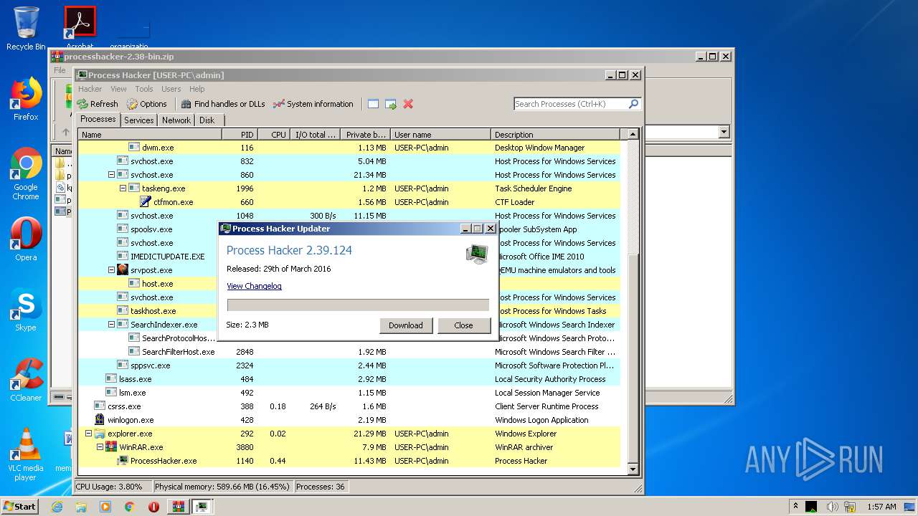The height and width of the screenshot is (516, 918).
Task: Select the WinRAR.exe process icon
Action: click(x=111, y=447)
